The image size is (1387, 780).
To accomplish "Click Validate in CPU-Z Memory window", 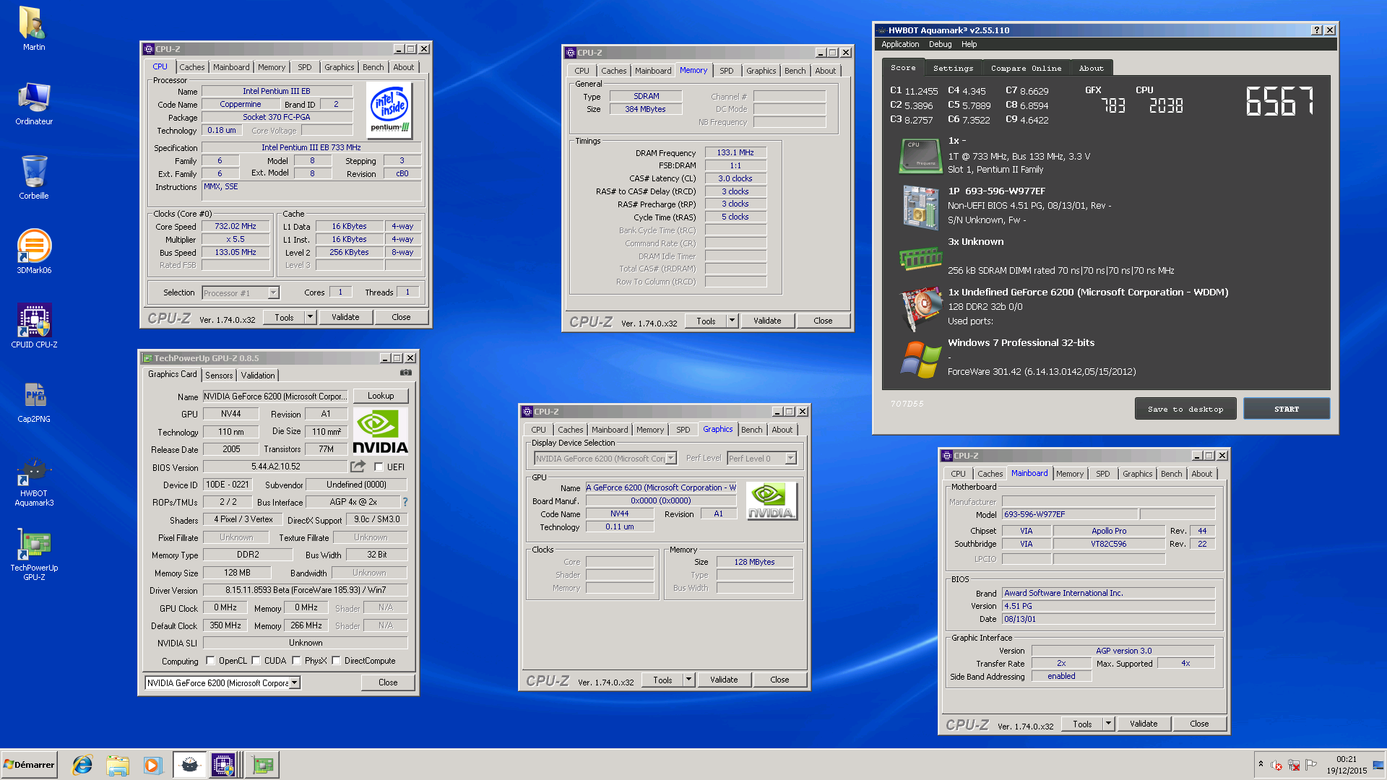I will pos(767,321).
